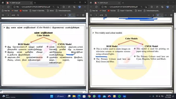Zoom in in right PDF window
Viewport: 176px width, 99px height.
click(153, 15)
